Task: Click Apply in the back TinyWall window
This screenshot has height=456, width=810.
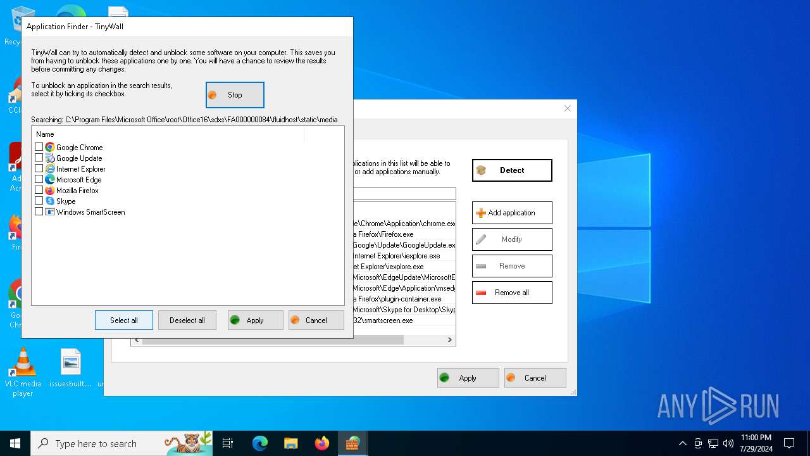Action: coord(468,378)
